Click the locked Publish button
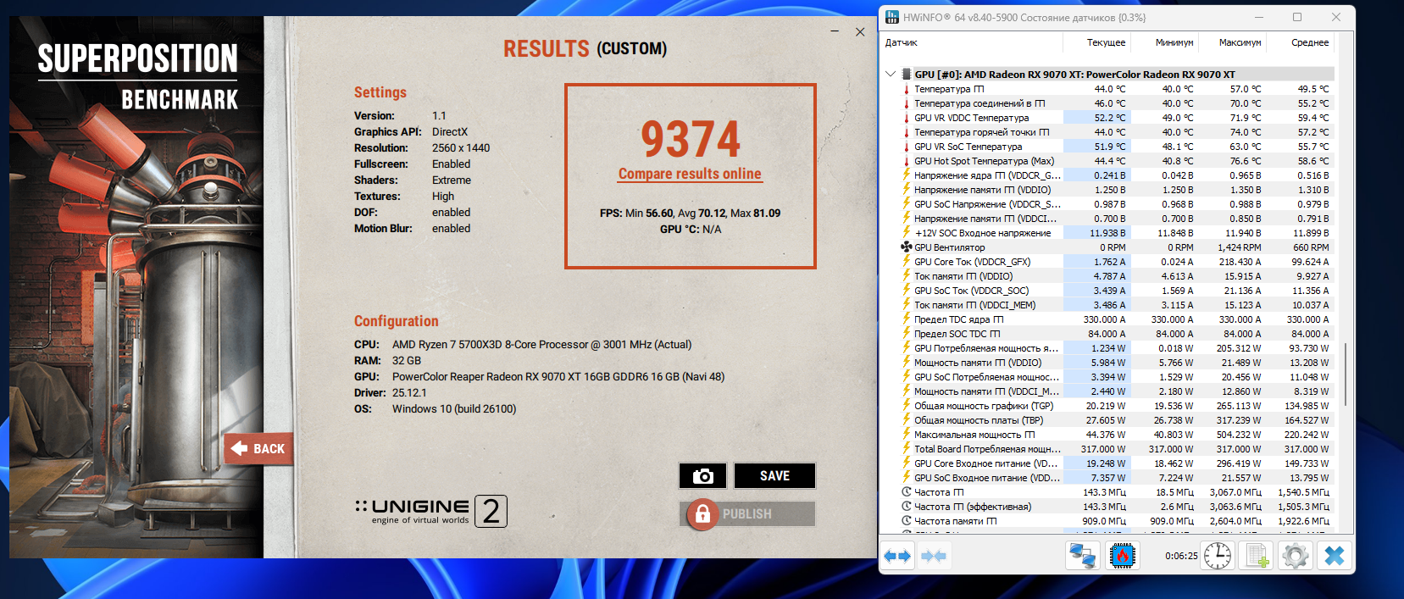 tap(747, 513)
